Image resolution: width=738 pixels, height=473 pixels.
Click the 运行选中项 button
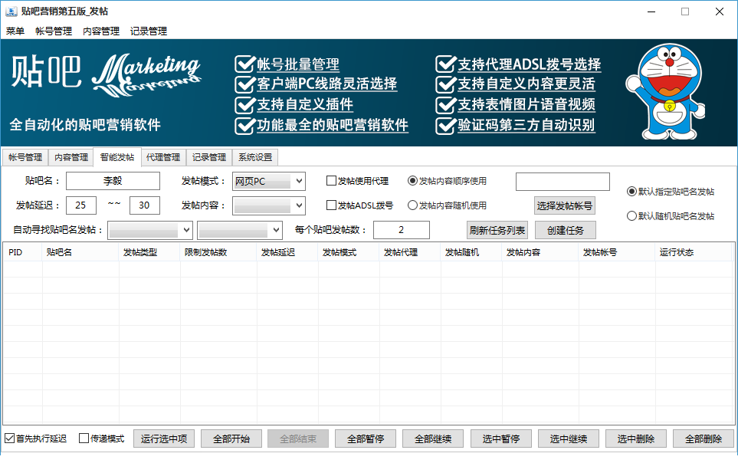[164, 439]
